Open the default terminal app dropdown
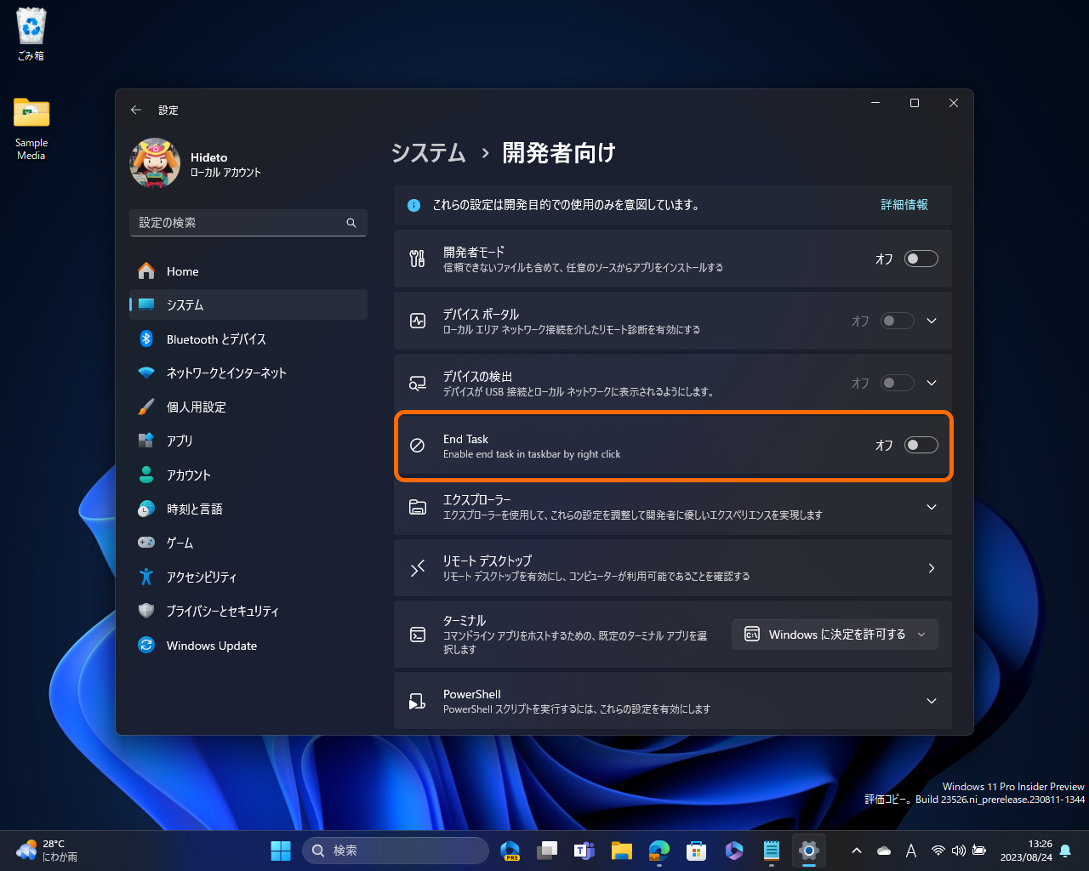 pyautogui.click(x=834, y=634)
